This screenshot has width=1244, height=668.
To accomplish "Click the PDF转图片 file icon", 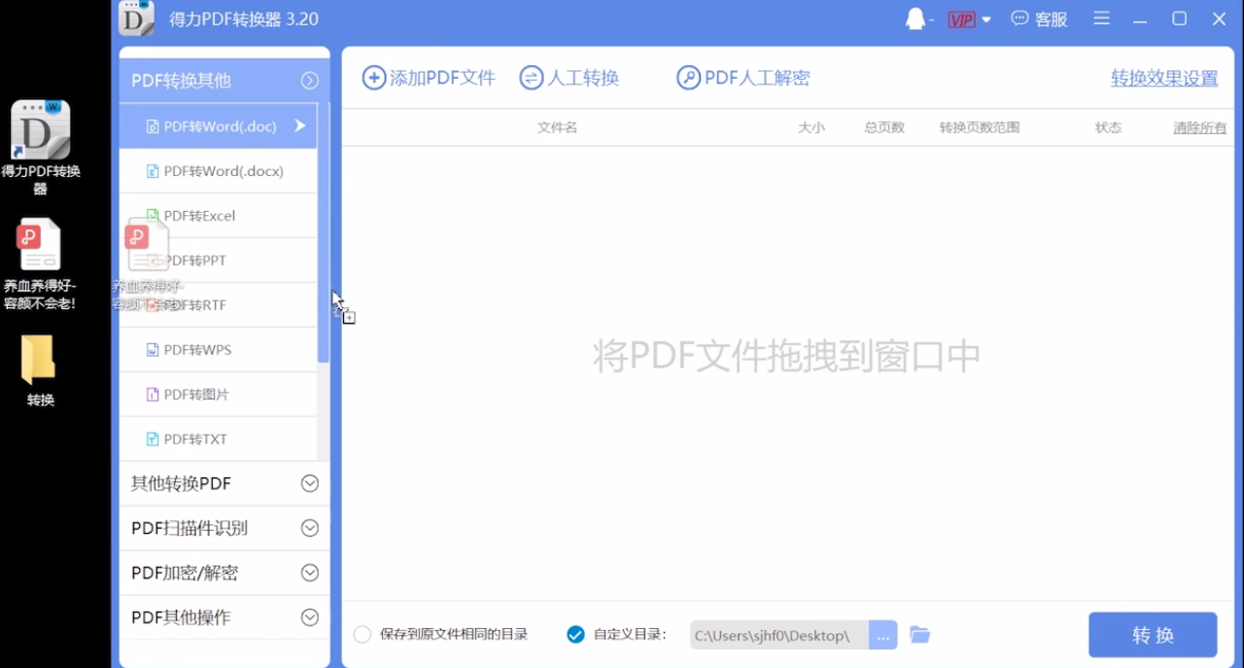I will click(x=153, y=395).
